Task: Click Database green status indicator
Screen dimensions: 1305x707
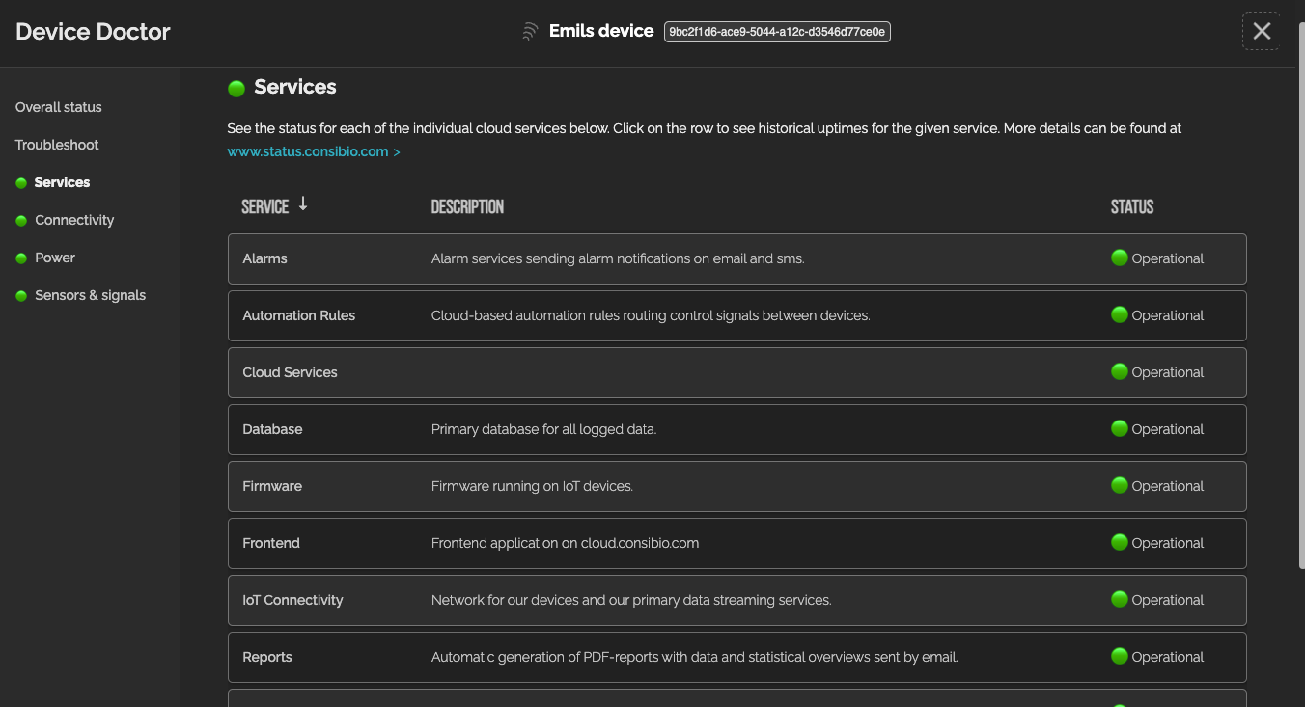Action: [x=1120, y=428]
